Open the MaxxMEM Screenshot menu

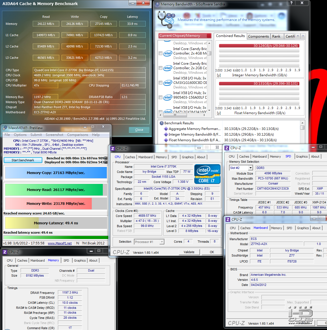54,135
